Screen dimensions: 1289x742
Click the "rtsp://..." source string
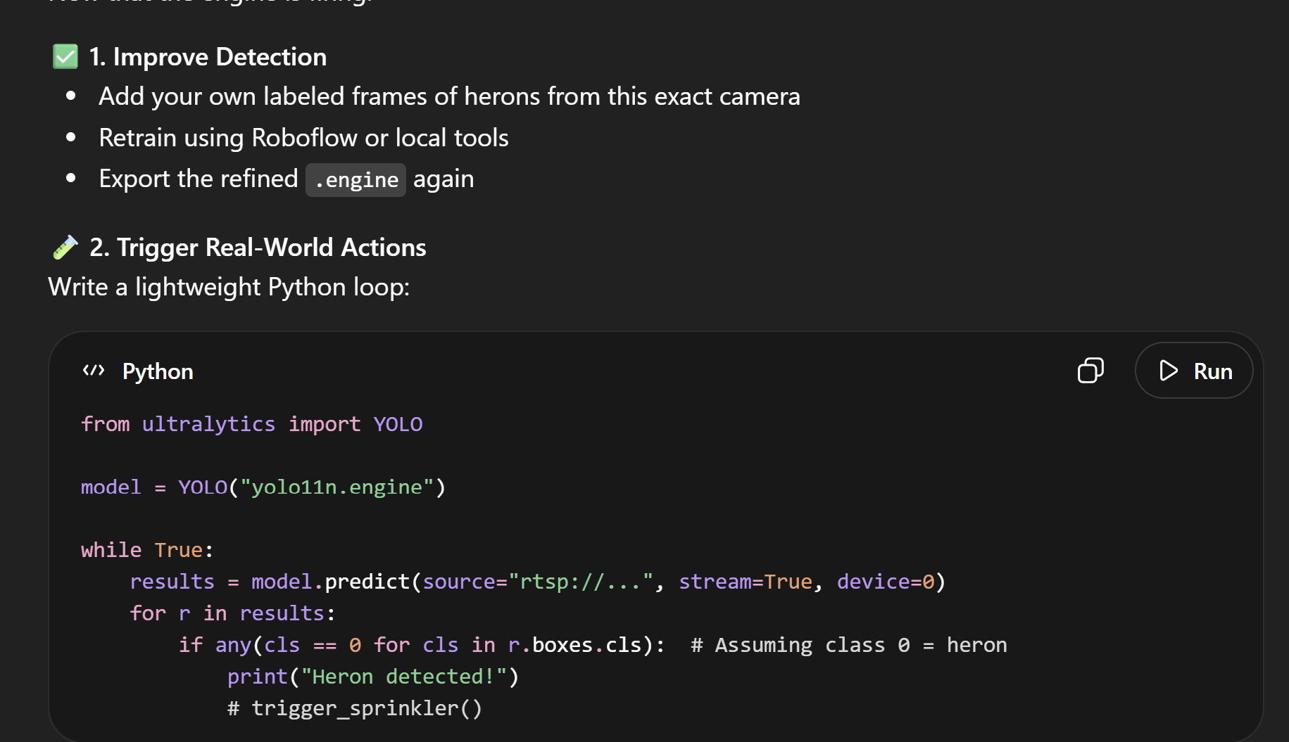click(x=580, y=582)
